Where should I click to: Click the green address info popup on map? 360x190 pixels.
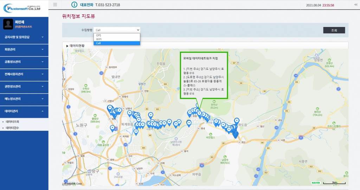coord(204,75)
